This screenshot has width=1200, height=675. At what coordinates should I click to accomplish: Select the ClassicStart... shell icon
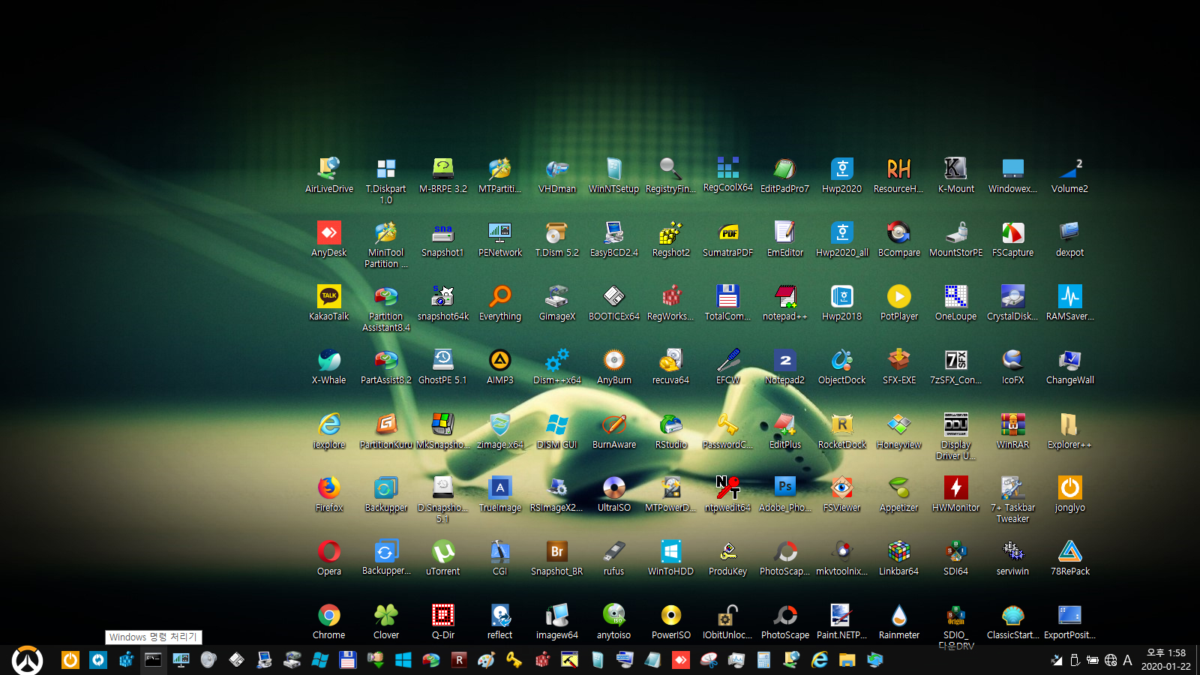click(x=1013, y=622)
